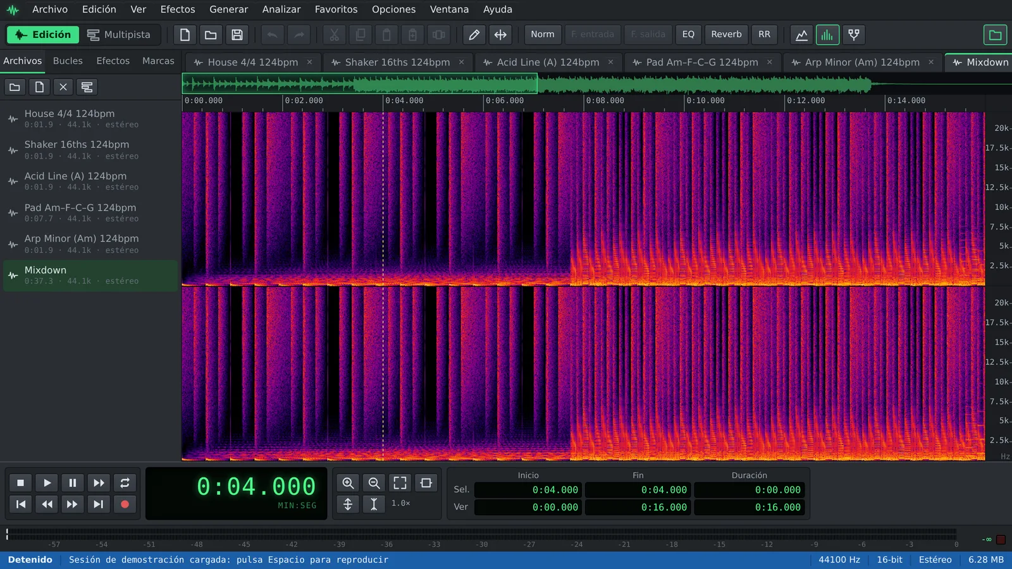The image size is (1012, 569).
Task: Click the insert into multitrack icon in Archivos panel
Action: click(87, 87)
